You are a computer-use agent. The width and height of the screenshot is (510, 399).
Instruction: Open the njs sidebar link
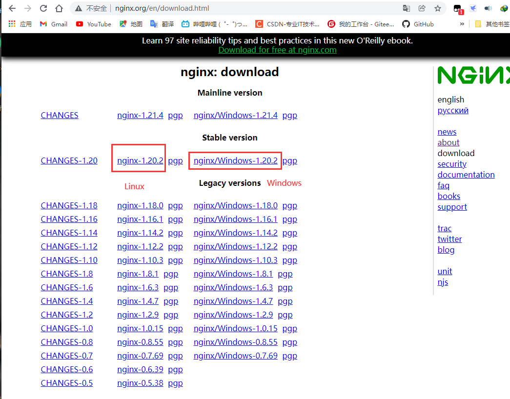pos(443,282)
